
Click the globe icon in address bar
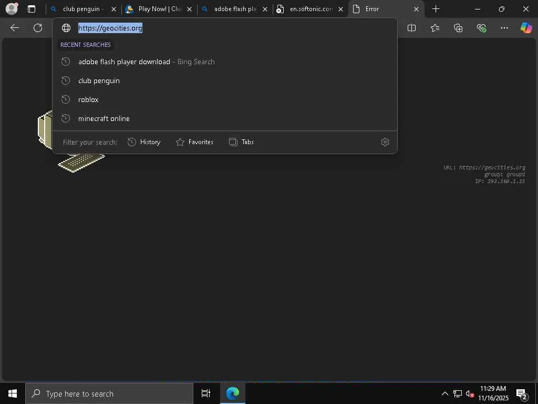pyautogui.click(x=66, y=28)
